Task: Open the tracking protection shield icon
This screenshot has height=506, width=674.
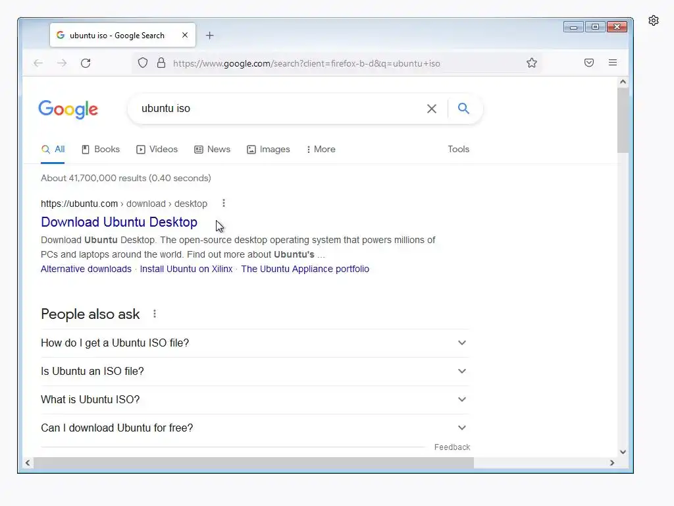Action: point(143,63)
